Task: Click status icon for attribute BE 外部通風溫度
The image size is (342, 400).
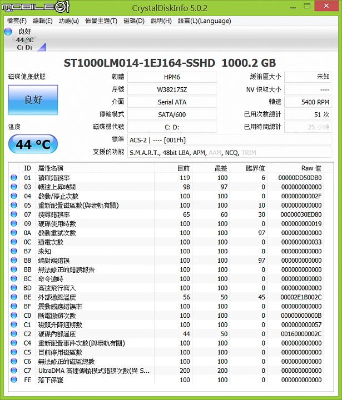Action: [14, 297]
